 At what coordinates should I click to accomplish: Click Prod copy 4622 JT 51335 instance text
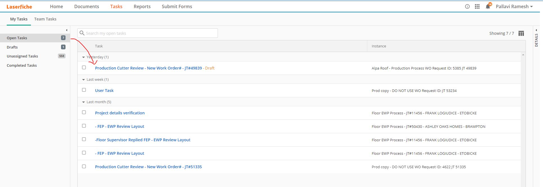point(419,167)
